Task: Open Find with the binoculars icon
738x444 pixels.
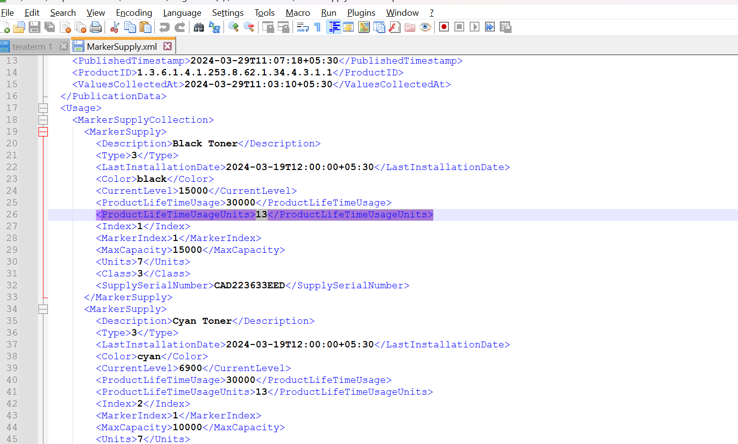Action: tap(199, 27)
